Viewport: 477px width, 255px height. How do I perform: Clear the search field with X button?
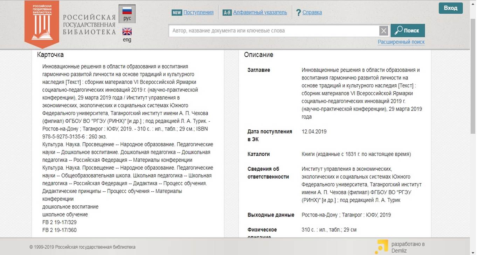click(384, 31)
